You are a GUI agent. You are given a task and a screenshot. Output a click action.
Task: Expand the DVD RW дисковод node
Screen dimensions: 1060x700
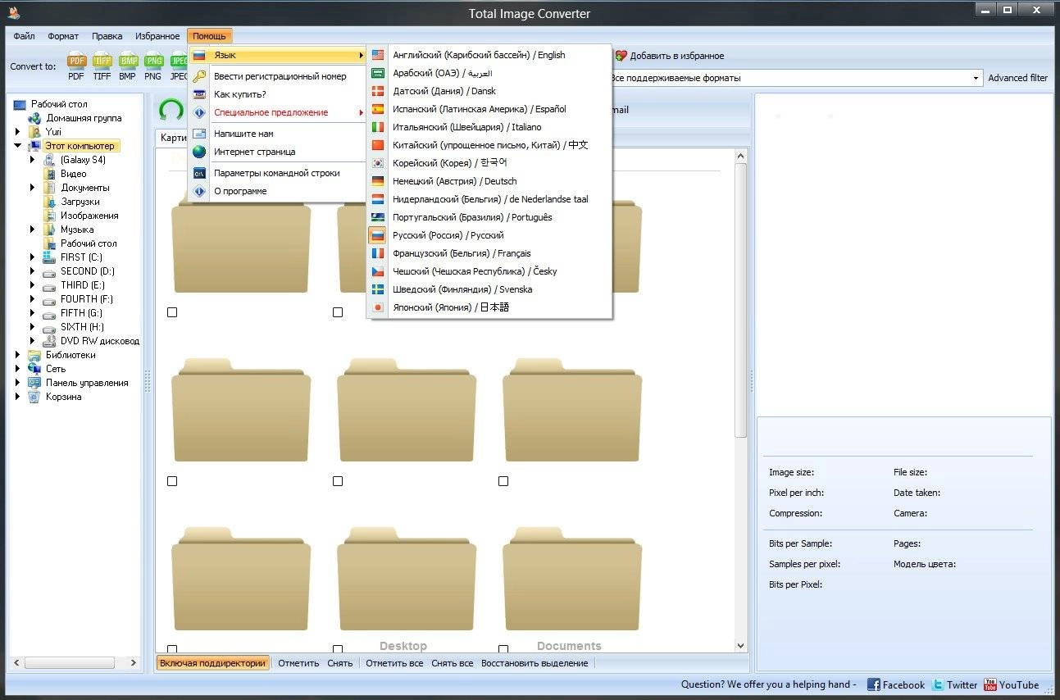[x=33, y=341]
